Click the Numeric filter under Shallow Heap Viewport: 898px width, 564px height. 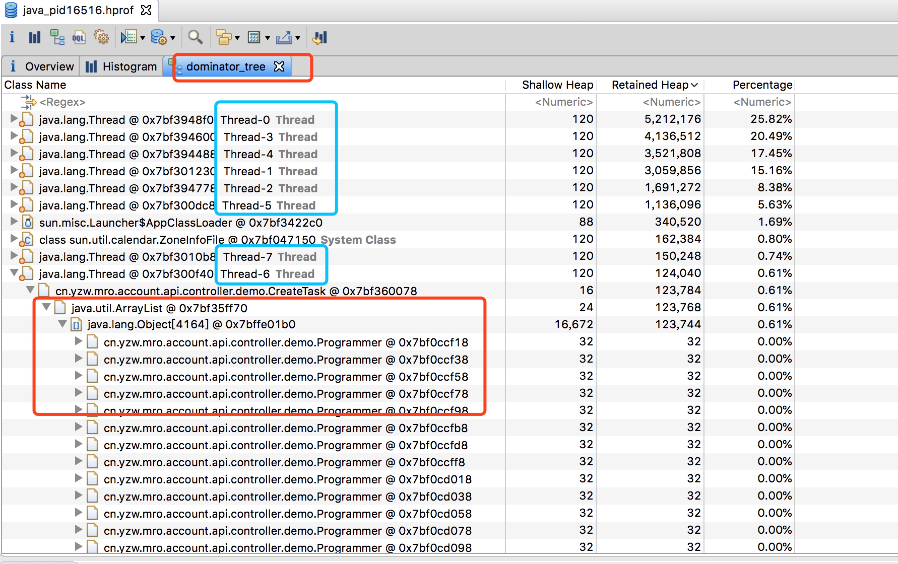click(x=563, y=102)
